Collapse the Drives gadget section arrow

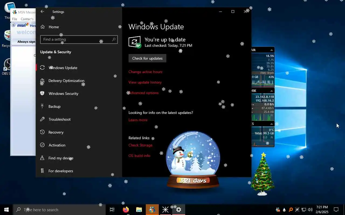coord(271,124)
